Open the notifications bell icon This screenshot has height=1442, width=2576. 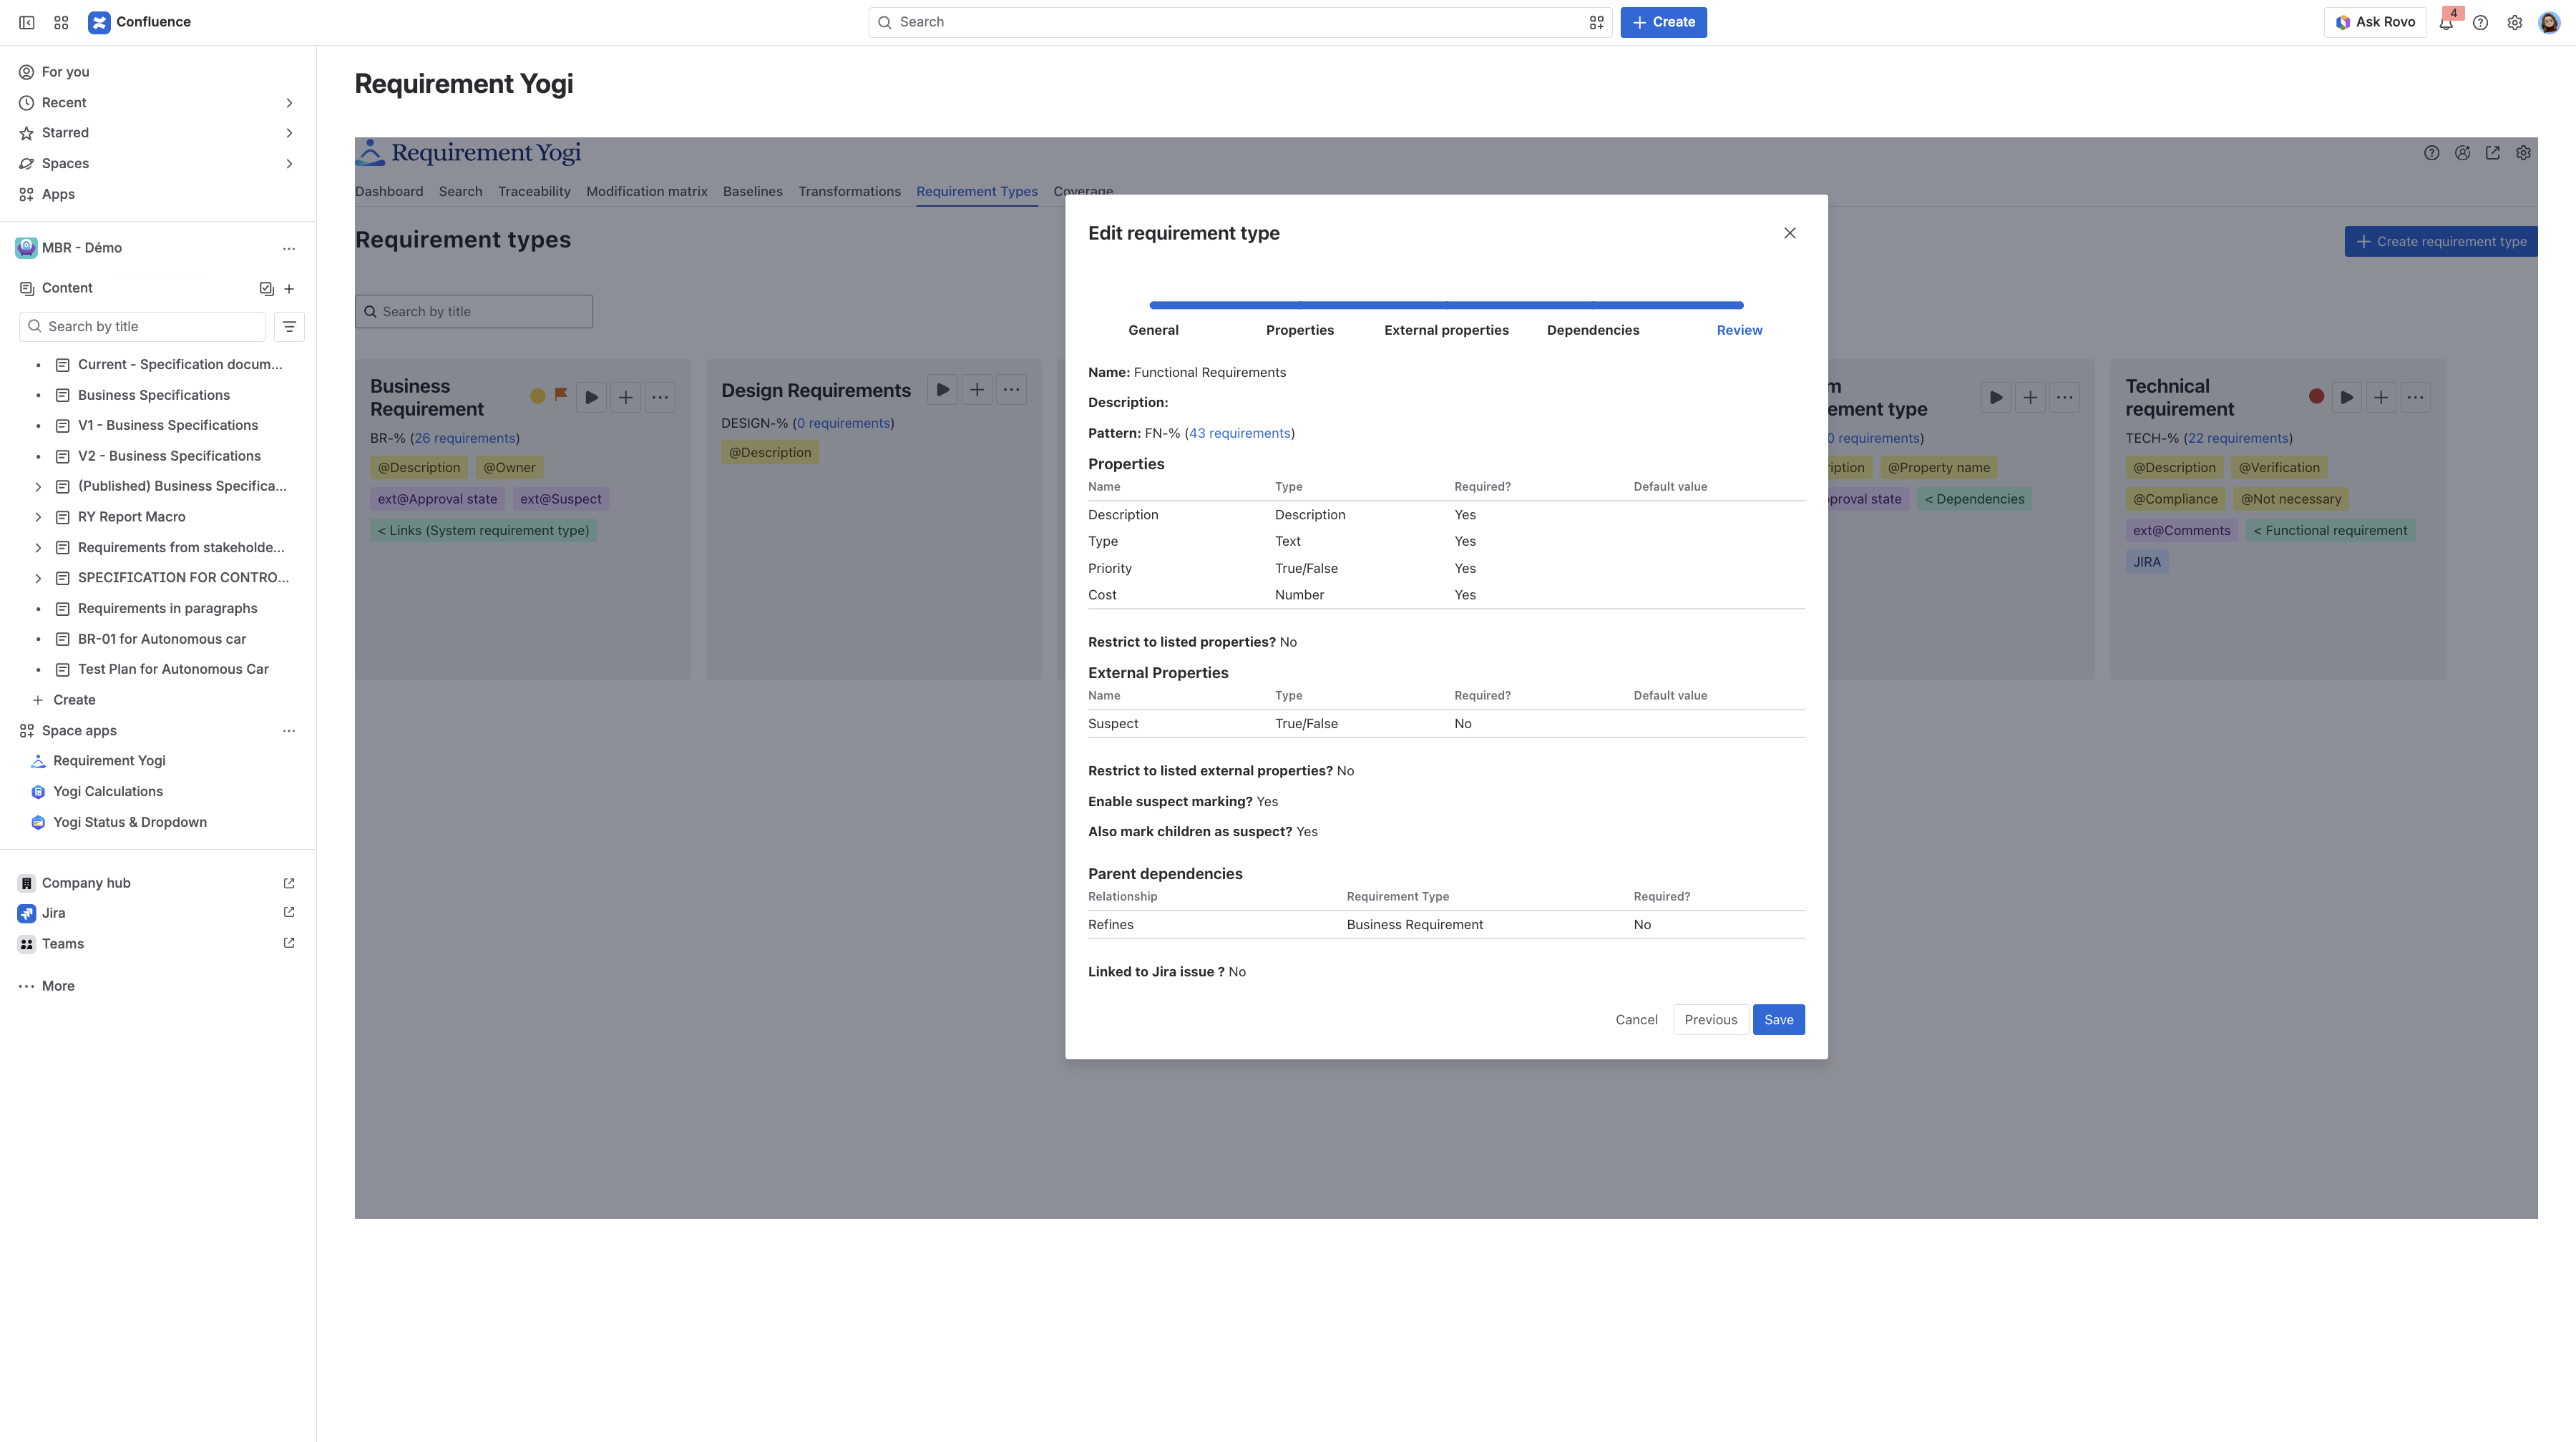coord(2446,22)
